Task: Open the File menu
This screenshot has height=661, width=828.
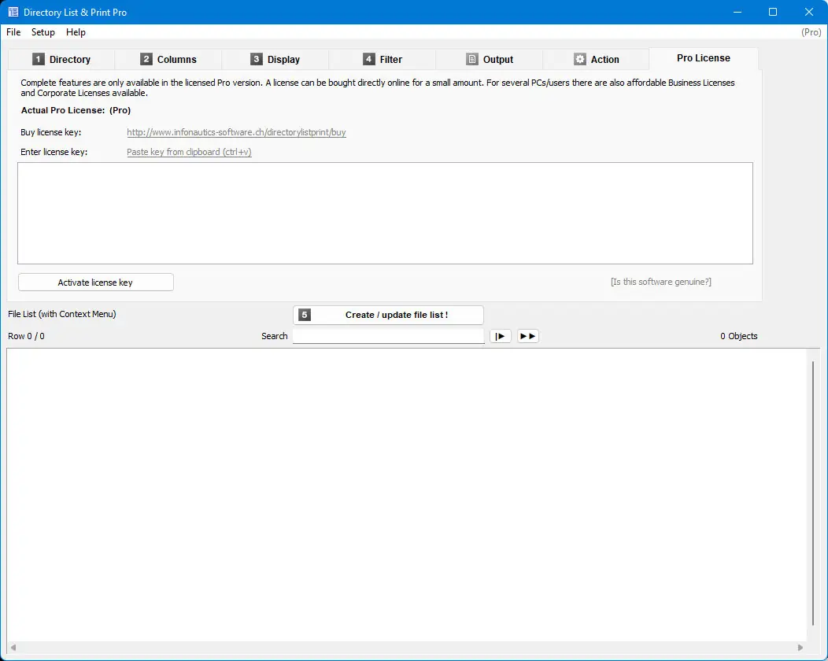Action: 13,32
